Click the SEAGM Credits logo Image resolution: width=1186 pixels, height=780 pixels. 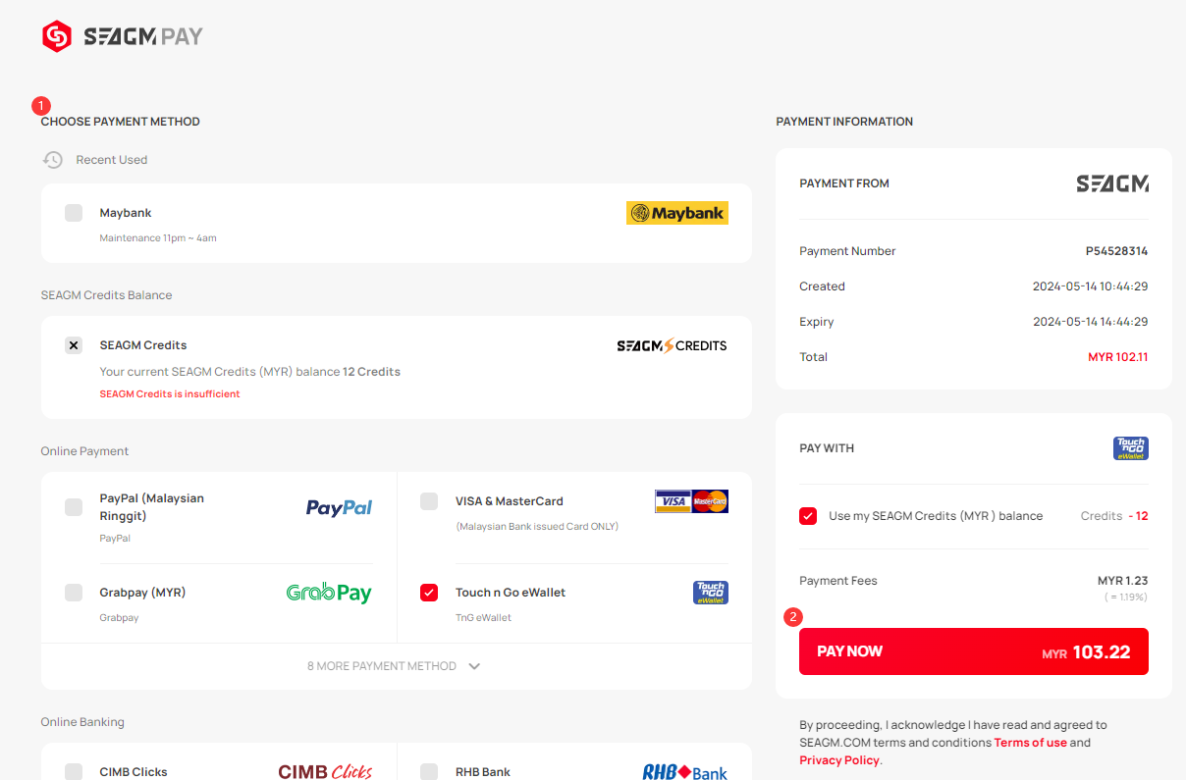coord(672,345)
